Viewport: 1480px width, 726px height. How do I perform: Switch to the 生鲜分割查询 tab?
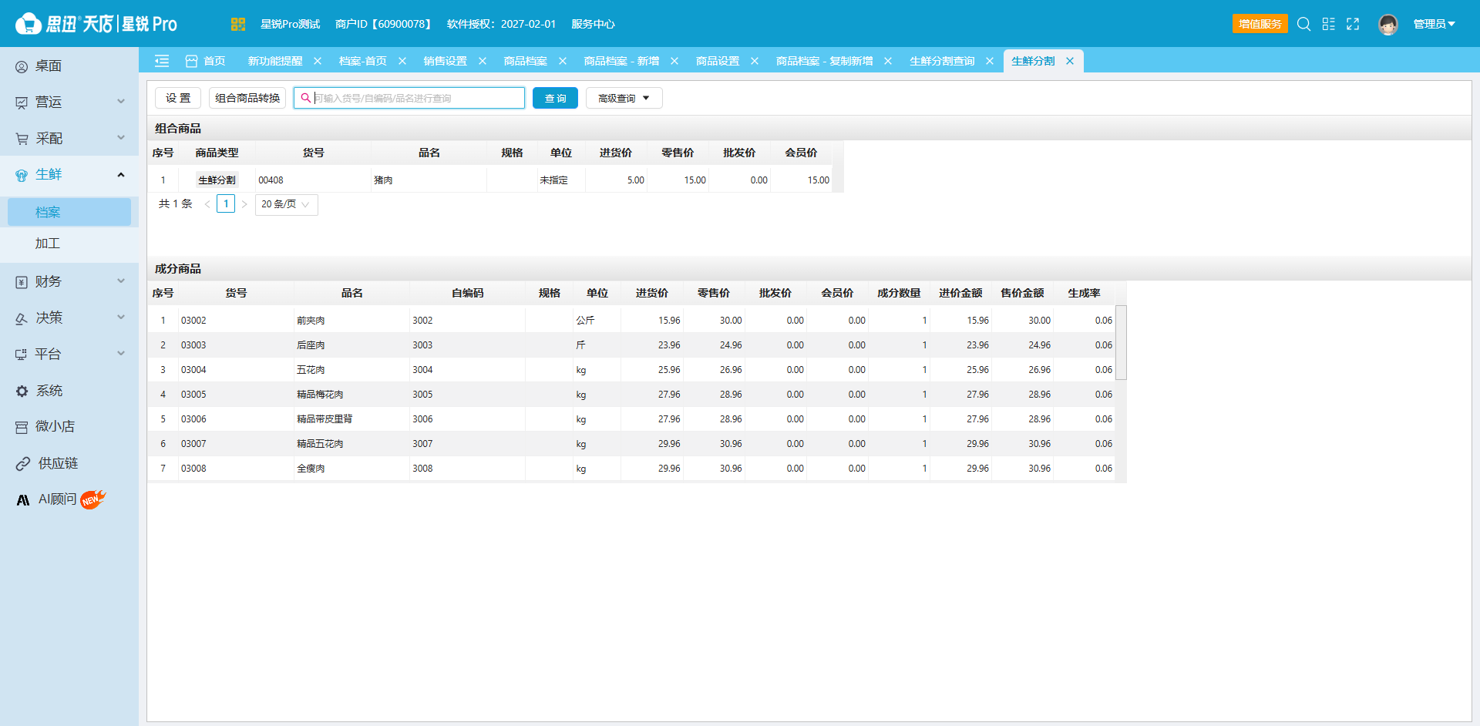(942, 61)
